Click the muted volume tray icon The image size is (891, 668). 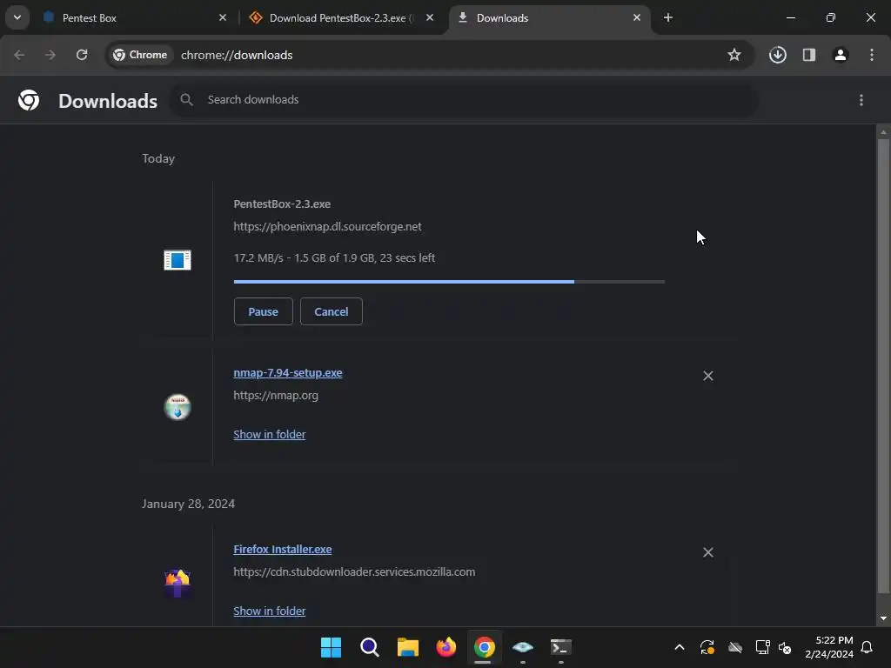coord(785,647)
